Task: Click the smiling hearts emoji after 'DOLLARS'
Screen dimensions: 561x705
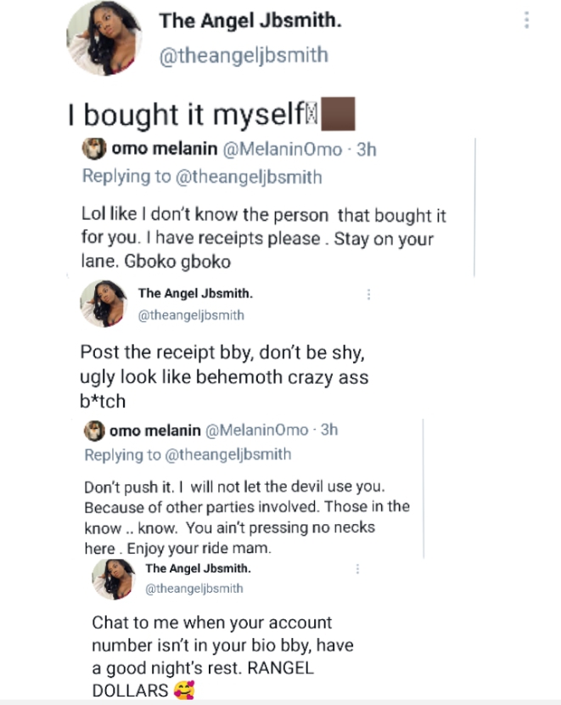Action: click(182, 690)
